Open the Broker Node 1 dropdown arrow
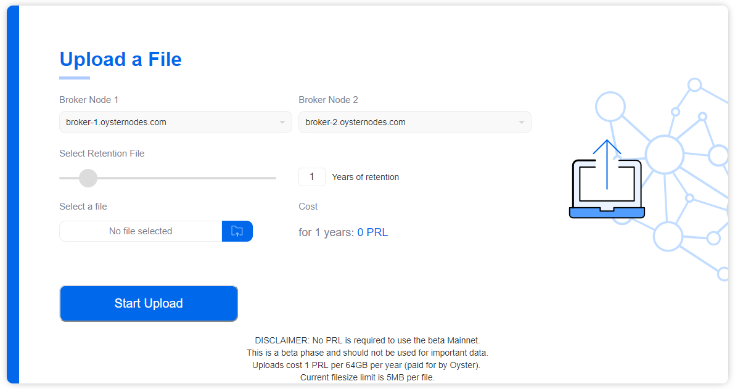 click(282, 122)
